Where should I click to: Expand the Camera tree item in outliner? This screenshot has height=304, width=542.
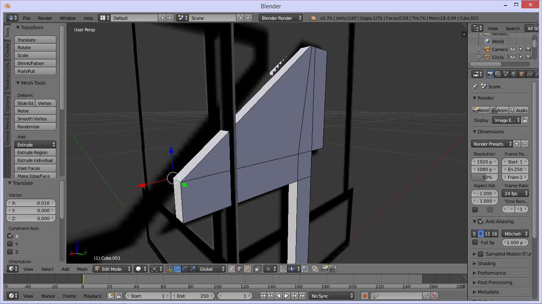coord(479,49)
